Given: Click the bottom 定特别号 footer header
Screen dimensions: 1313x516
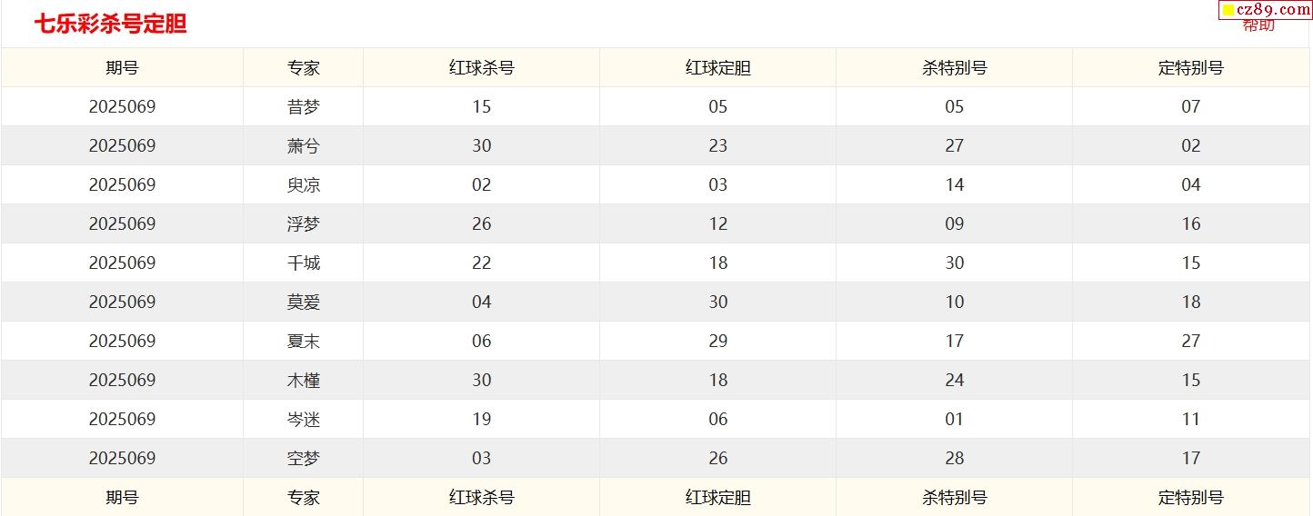Looking at the screenshot, I should click(1191, 497).
